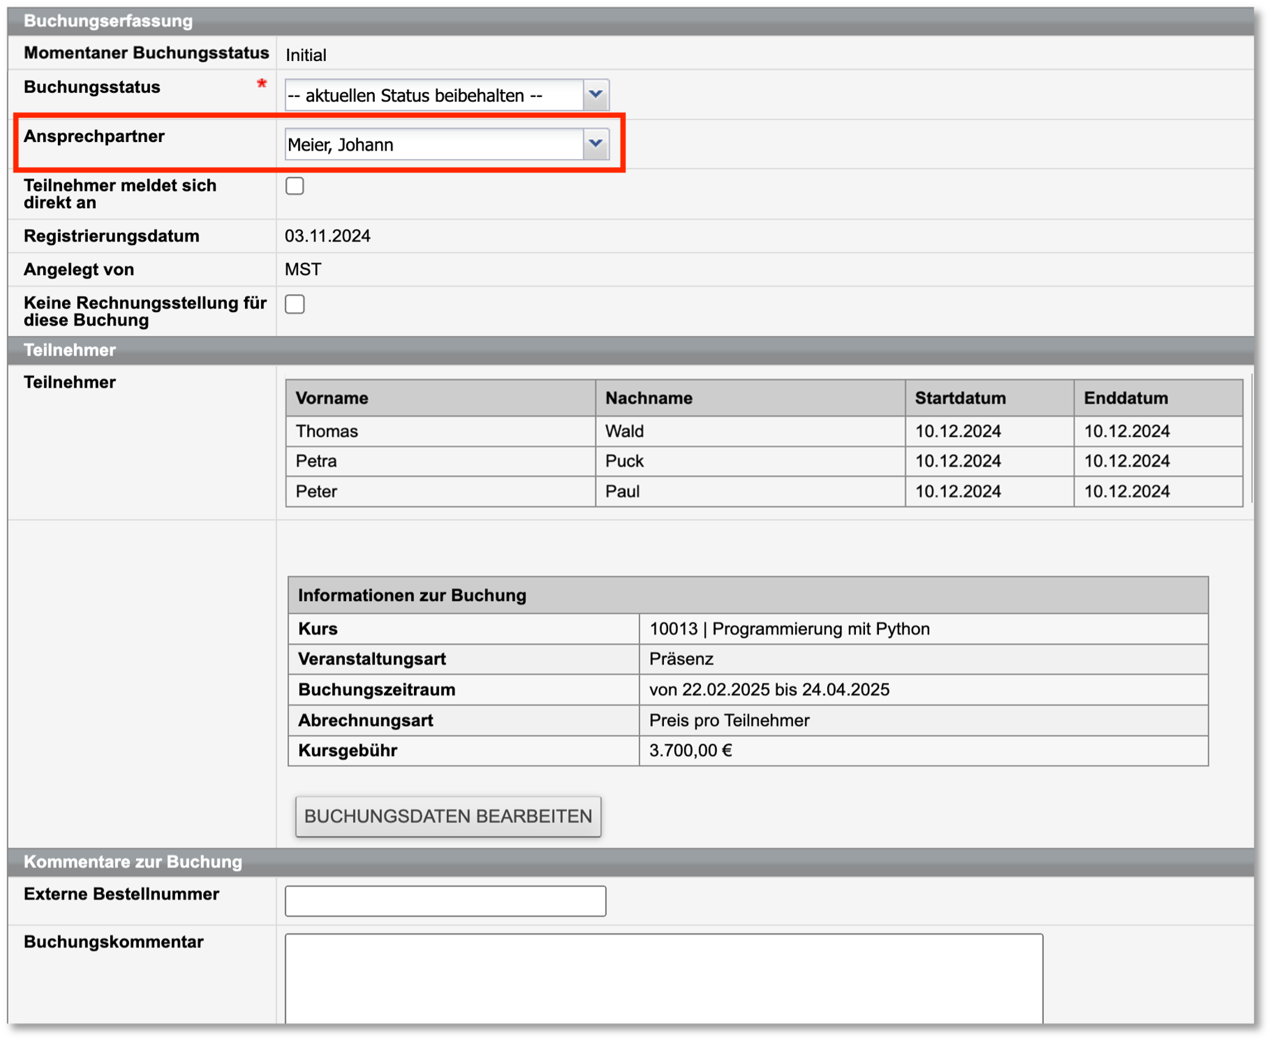Click into the Buchungskommentar text area
1274x1045 pixels.
pos(663,977)
